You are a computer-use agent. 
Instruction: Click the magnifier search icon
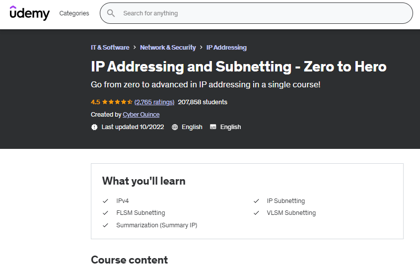click(111, 13)
